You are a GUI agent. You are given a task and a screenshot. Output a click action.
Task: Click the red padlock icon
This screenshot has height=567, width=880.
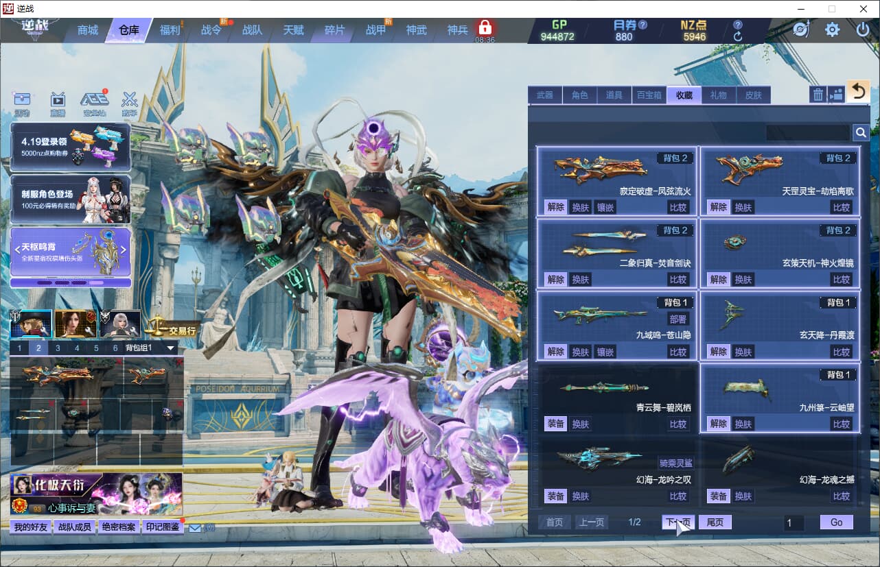[485, 27]
